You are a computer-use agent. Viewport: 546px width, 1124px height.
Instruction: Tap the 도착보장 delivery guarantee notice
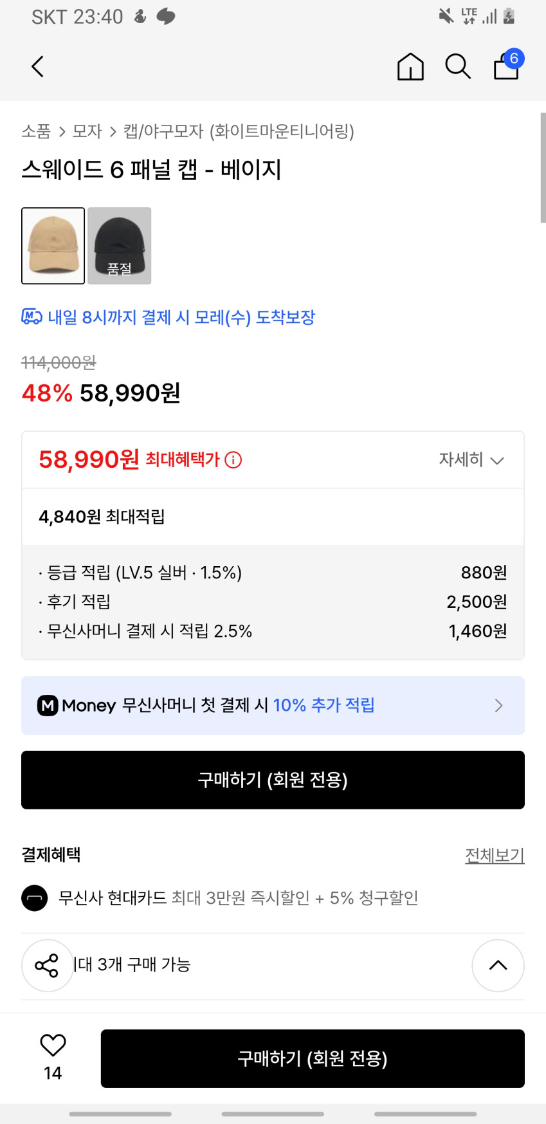168,317
